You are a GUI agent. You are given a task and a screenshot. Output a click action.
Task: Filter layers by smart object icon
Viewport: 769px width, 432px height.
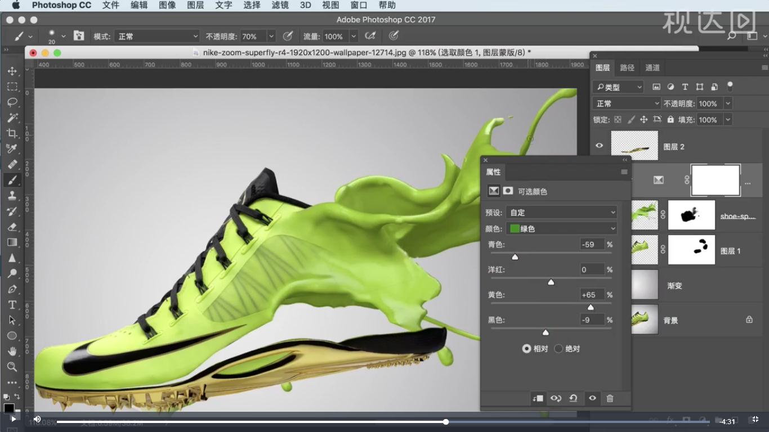tap(714, 87)
